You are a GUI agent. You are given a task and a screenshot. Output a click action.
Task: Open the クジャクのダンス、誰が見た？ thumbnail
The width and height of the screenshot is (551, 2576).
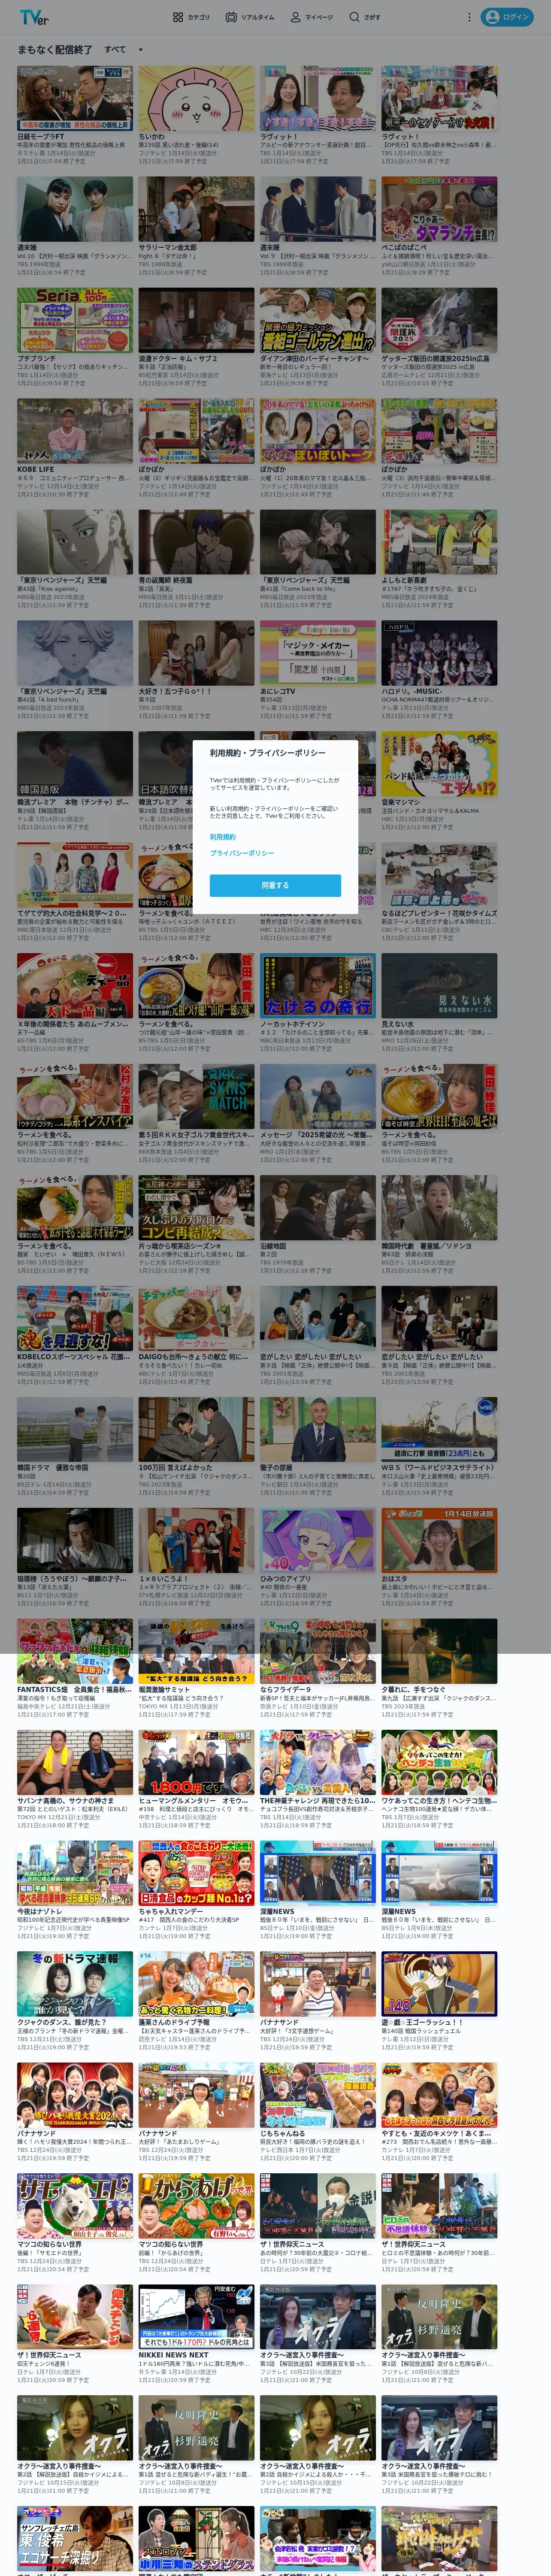click(x=75, y=1985)
